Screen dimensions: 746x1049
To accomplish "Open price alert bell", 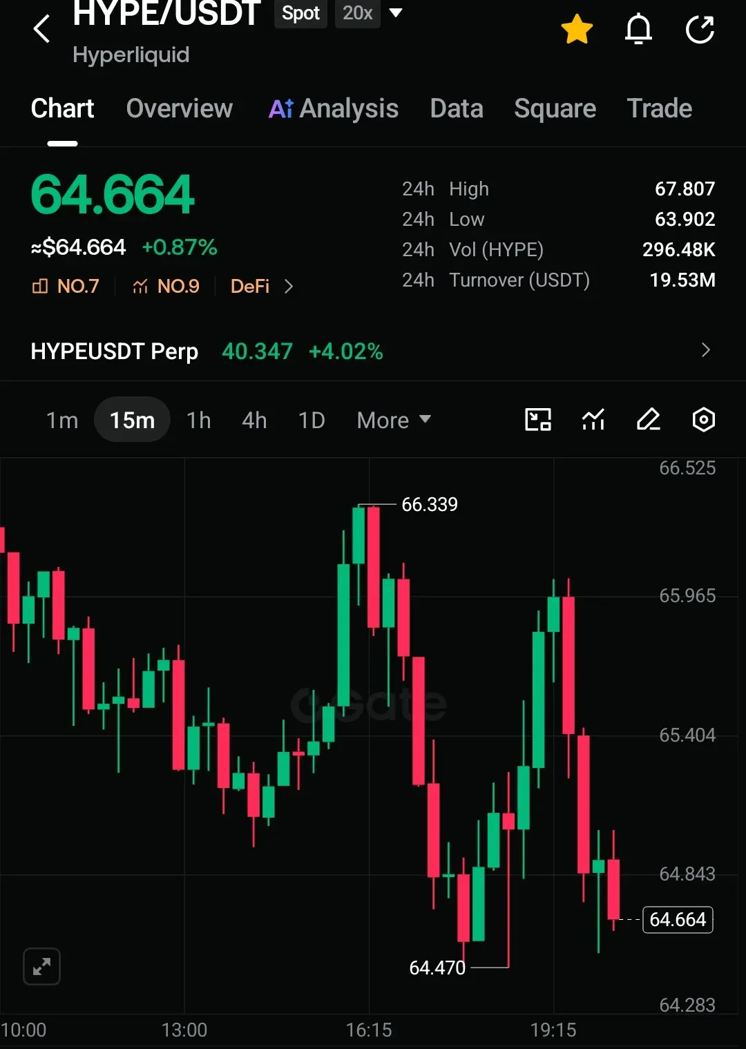I will (638, 29).
